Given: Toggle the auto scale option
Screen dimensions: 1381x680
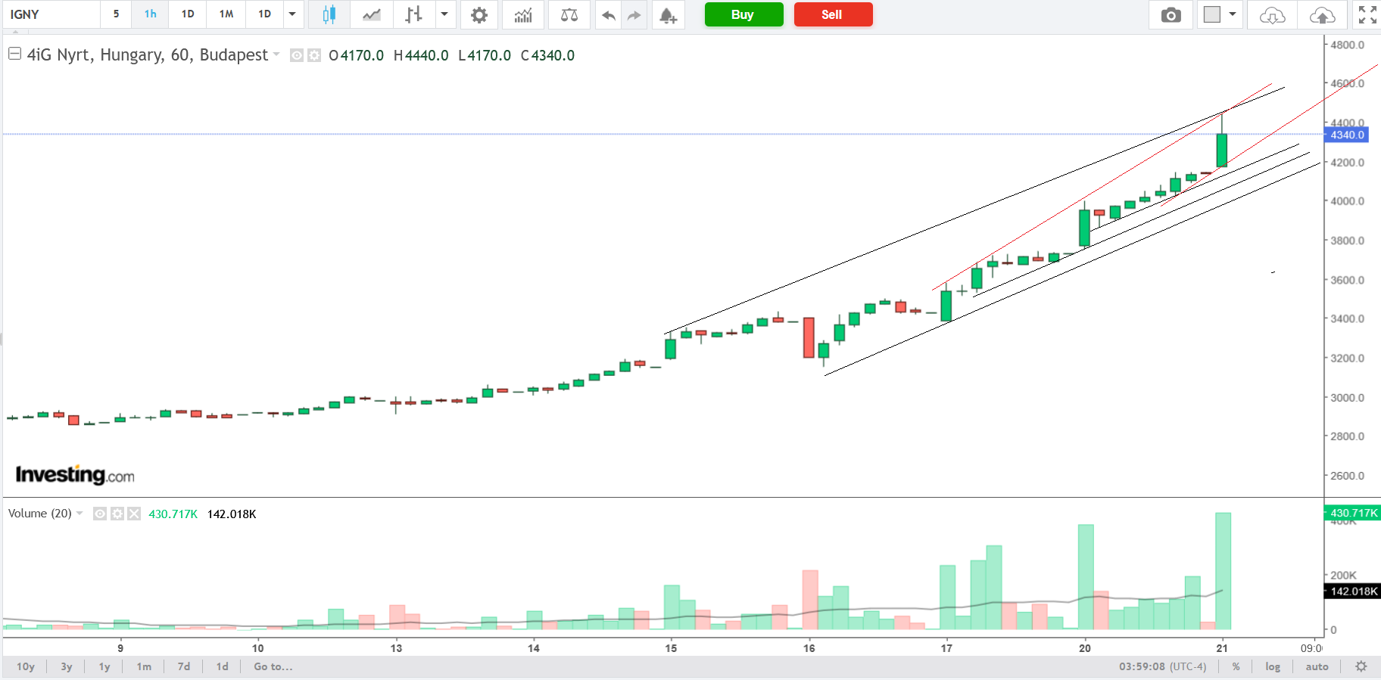Looking at the screenshot, I should 1317,666.
